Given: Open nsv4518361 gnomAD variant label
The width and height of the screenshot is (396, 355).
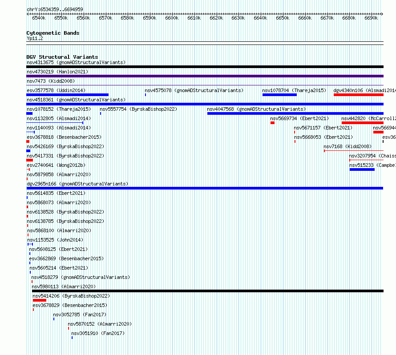Looking at the screenshot, I should tap(76, 100).
